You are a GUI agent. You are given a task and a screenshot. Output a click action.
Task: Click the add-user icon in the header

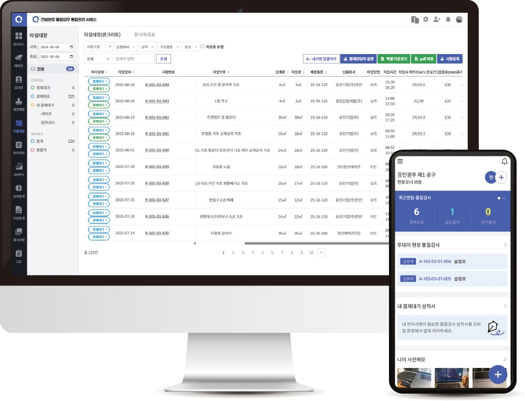tap(437, 19)
